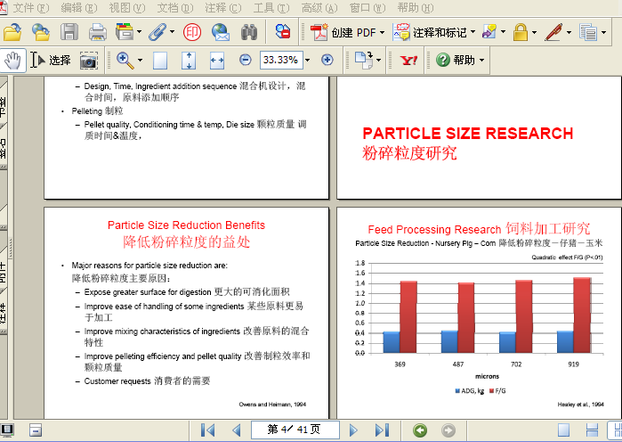Print the document using printer icon
This screenshot has height=442, width=622.
click(x=97, y=33)
